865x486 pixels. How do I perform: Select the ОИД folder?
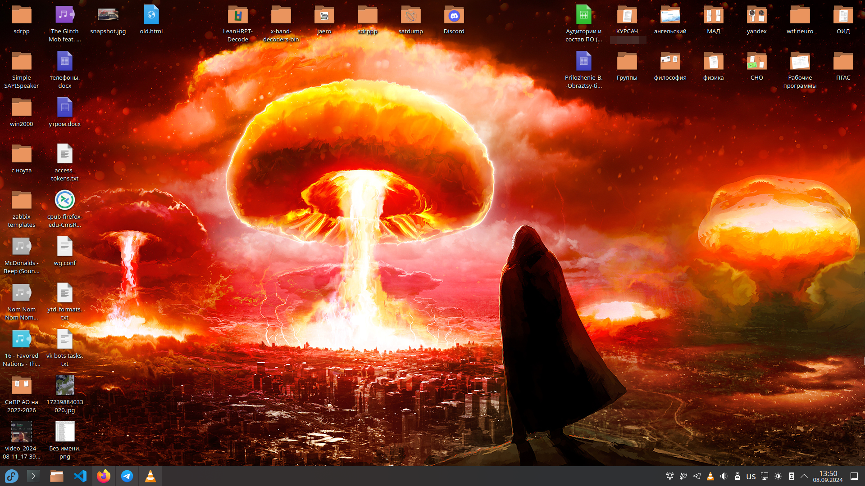(x=843, y=20)
